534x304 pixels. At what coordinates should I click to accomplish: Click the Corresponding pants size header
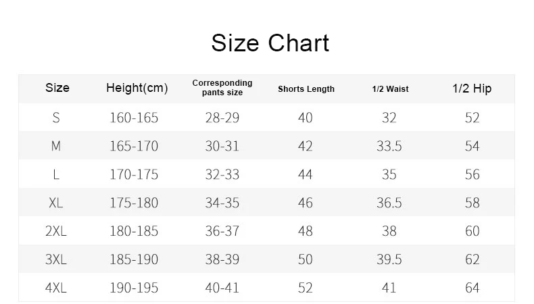(222, 88)
